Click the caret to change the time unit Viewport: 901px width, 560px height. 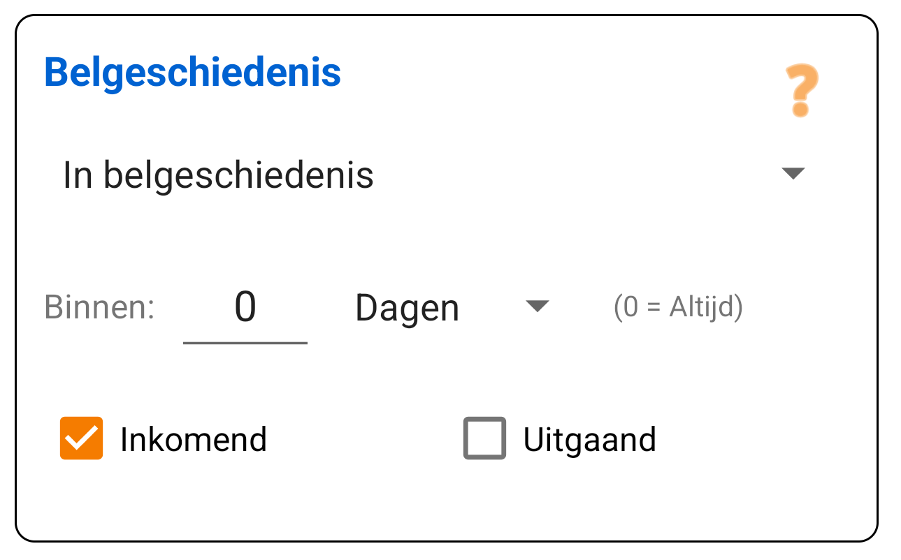pos(538,307)
